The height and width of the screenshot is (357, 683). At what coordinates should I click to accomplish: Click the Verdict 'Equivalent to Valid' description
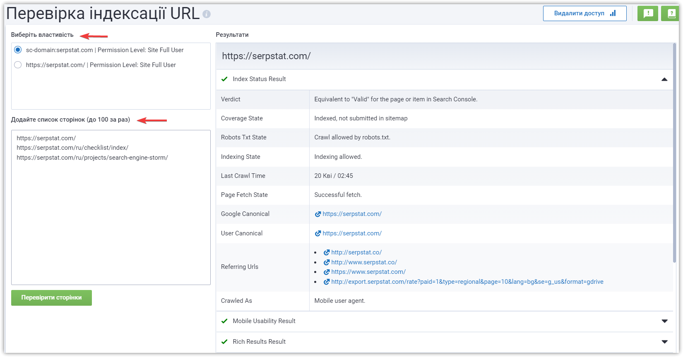click(396, 99)
